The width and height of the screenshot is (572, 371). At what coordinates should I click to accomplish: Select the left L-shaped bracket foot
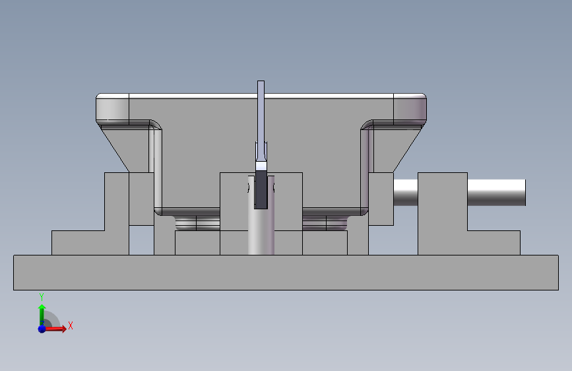pos(90,242)
